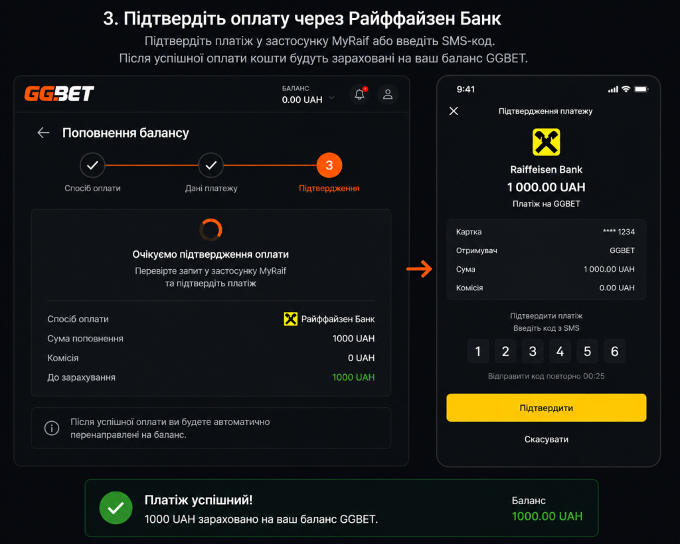The height and width of the screenshot is (544, 680).
Task: Click the first SMS code digit box
Action: tap(478, 351)
